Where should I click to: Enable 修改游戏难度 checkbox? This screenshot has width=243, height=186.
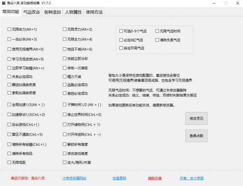[x=75, y=154]
